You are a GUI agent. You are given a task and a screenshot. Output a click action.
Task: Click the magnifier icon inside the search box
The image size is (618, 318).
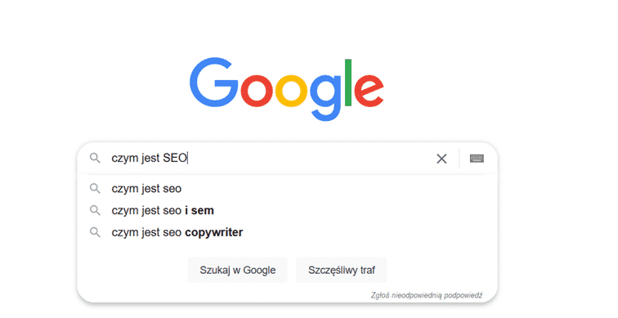(x=95, y=158)
